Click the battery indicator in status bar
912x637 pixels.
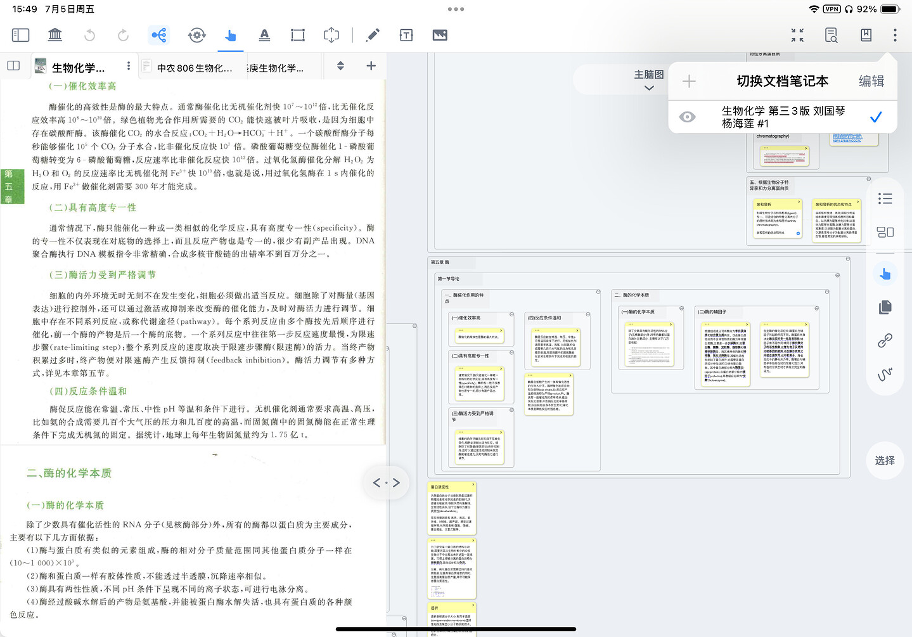pos(890,9)
